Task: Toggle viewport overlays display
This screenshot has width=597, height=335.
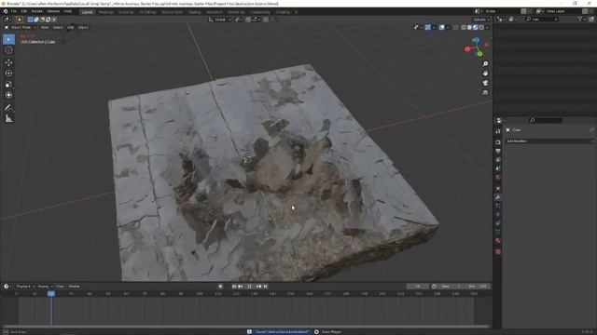Action: point(441,27)
